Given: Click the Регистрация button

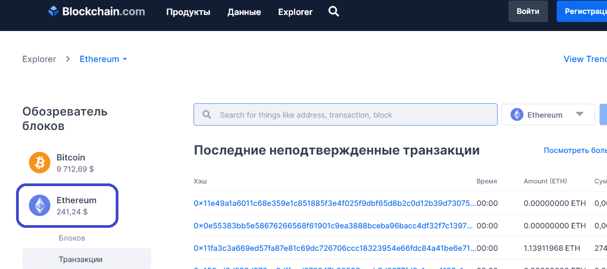Looking at the screenshot, I should click(584, 11).
